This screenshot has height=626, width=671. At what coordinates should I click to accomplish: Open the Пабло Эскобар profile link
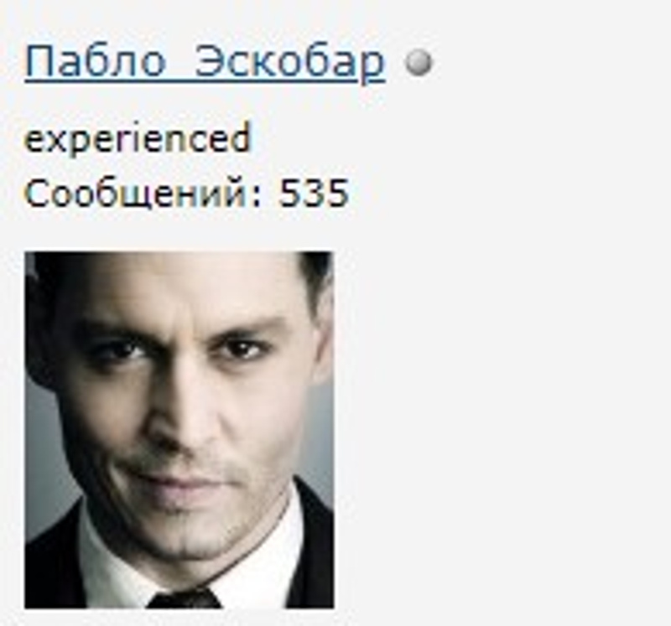pos(205,62)
